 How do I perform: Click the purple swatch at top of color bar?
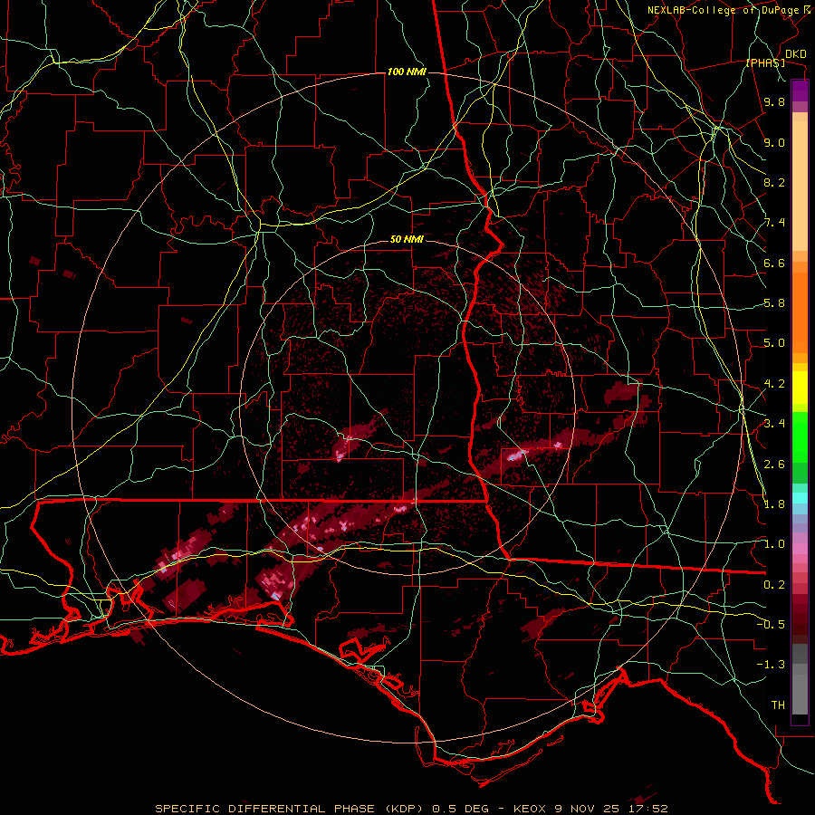800,91
